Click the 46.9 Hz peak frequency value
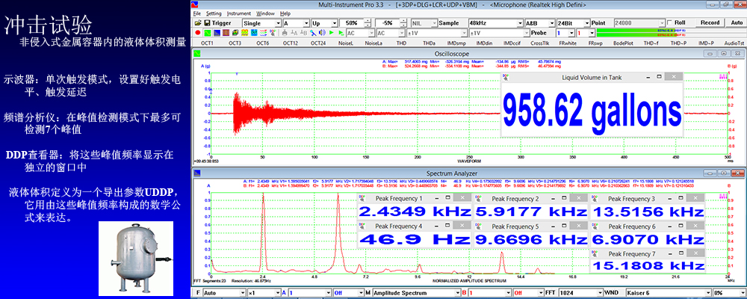The width and height of the screenshot is (747, 299). click(x=415, y=239)
